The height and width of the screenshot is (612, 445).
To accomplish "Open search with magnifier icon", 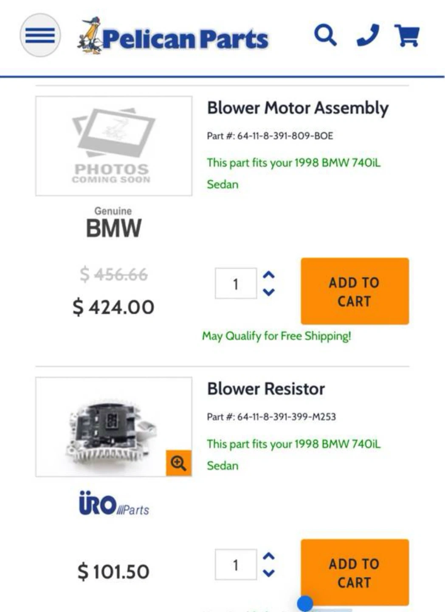I will click(326, 35).
